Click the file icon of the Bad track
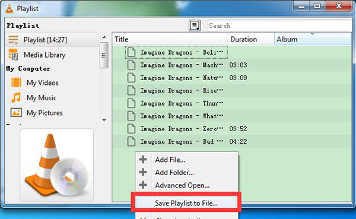 (x=131, y=141)
